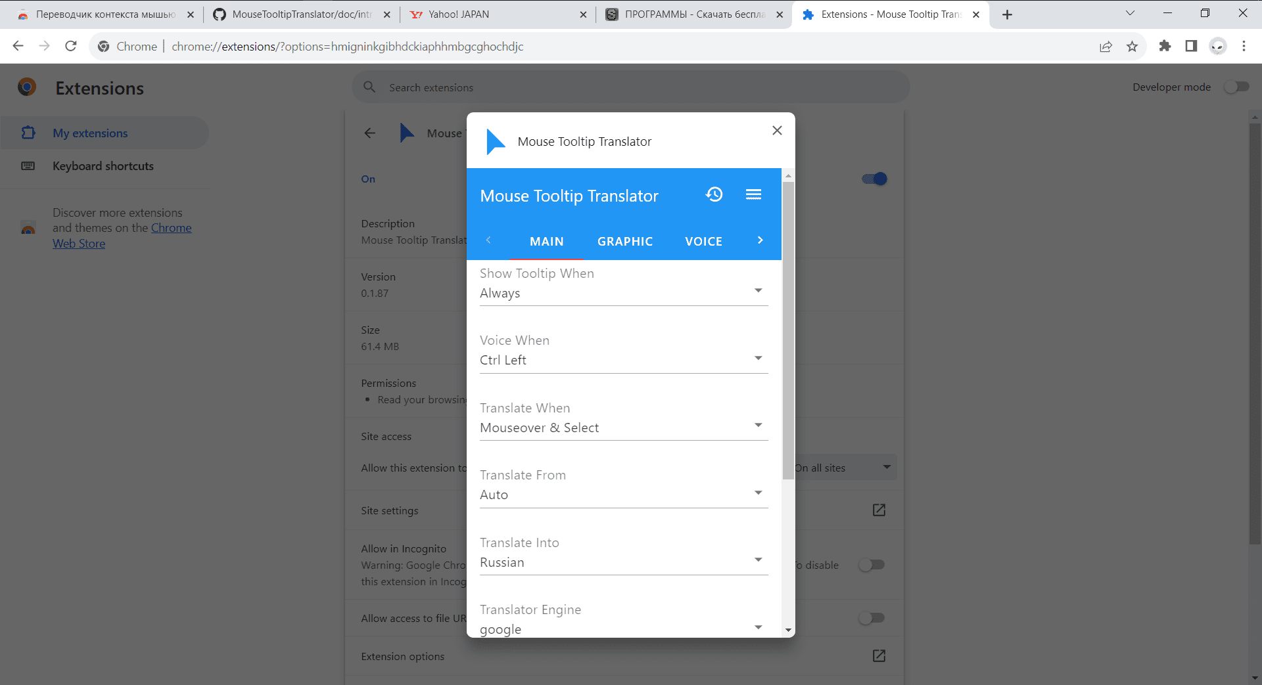This screenshot has height=685, width=1262.
Task: Open the tab search dropdown arrow
Action: [x=1131, y=13]
